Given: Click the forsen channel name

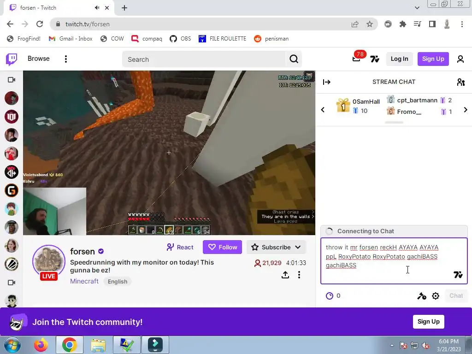Looking at the screenshot, I should (x=82, y=251).
